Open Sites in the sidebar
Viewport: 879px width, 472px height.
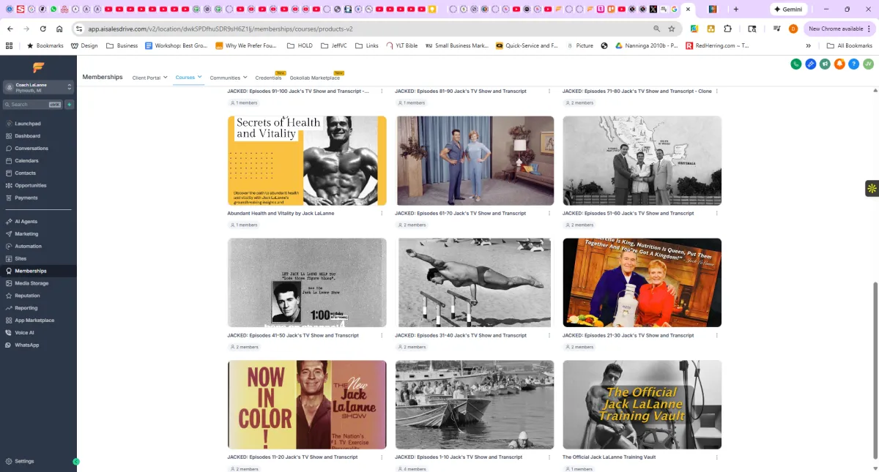pos(21,258)
